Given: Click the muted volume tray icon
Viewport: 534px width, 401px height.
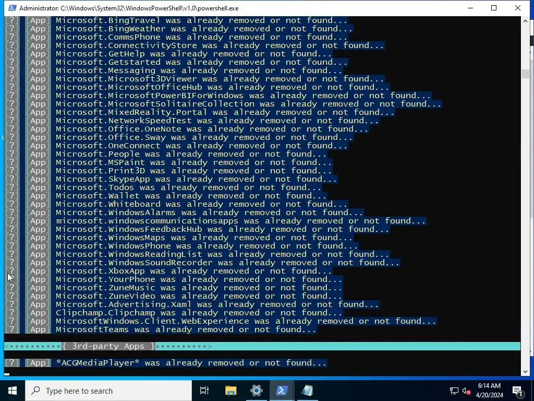Looking at the screenshot, I should (x=466, y=391).
